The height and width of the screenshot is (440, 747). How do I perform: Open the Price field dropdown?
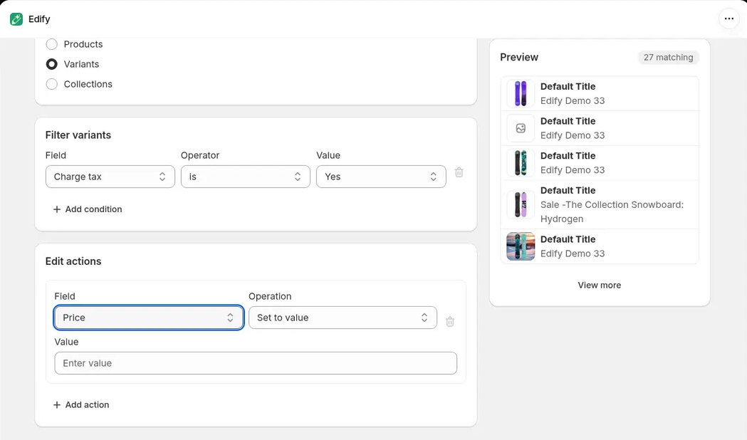tap(149, 318)
